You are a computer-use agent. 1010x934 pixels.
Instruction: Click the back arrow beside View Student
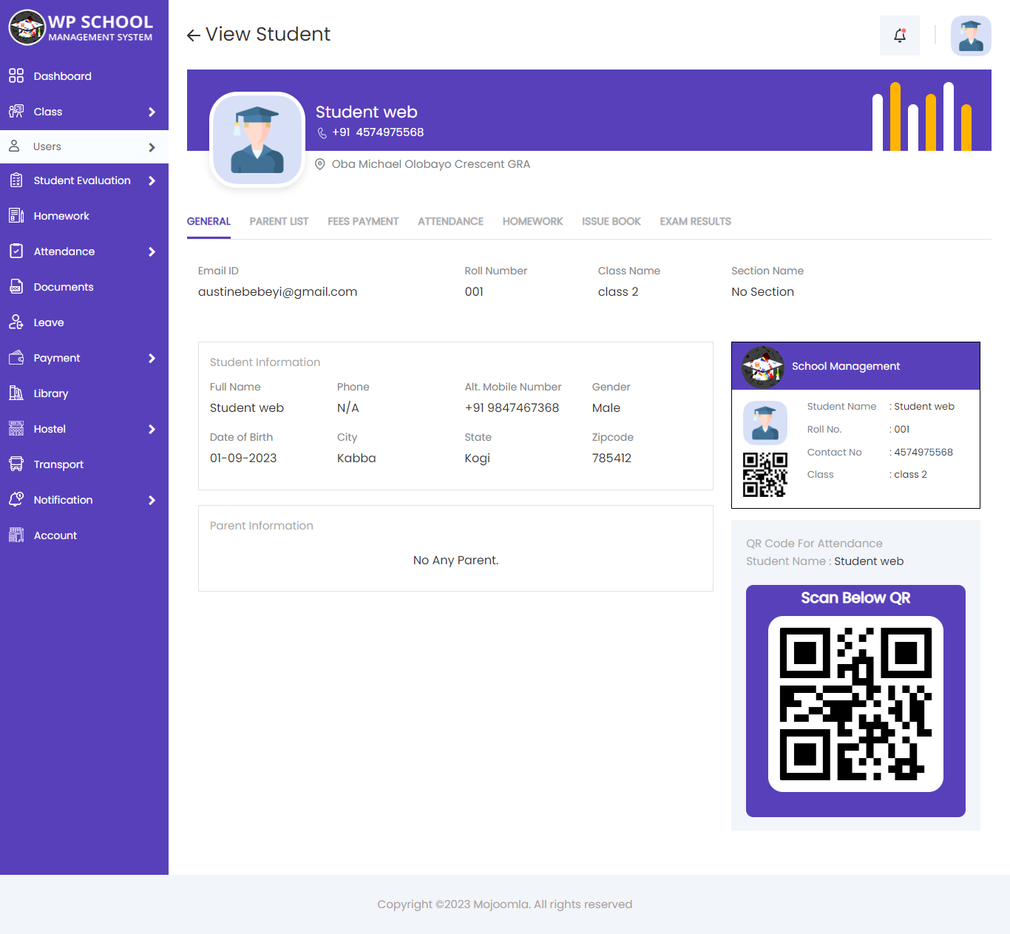pyautogui.click(x=194, y=35)
